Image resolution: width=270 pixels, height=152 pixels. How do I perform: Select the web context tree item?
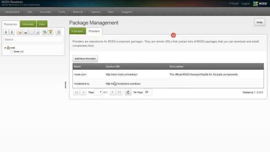pos(13,48)
